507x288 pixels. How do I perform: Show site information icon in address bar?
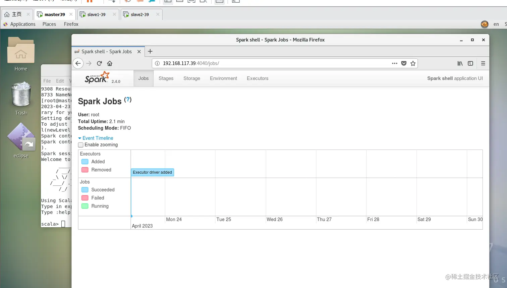157,63
